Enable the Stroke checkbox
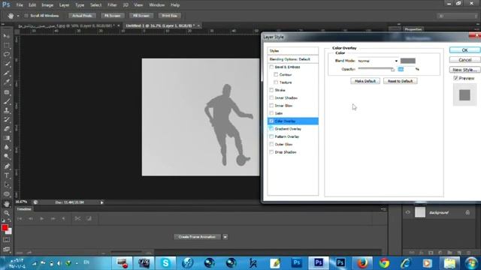This screenshot has width=481, height=270. click(271, 90)
